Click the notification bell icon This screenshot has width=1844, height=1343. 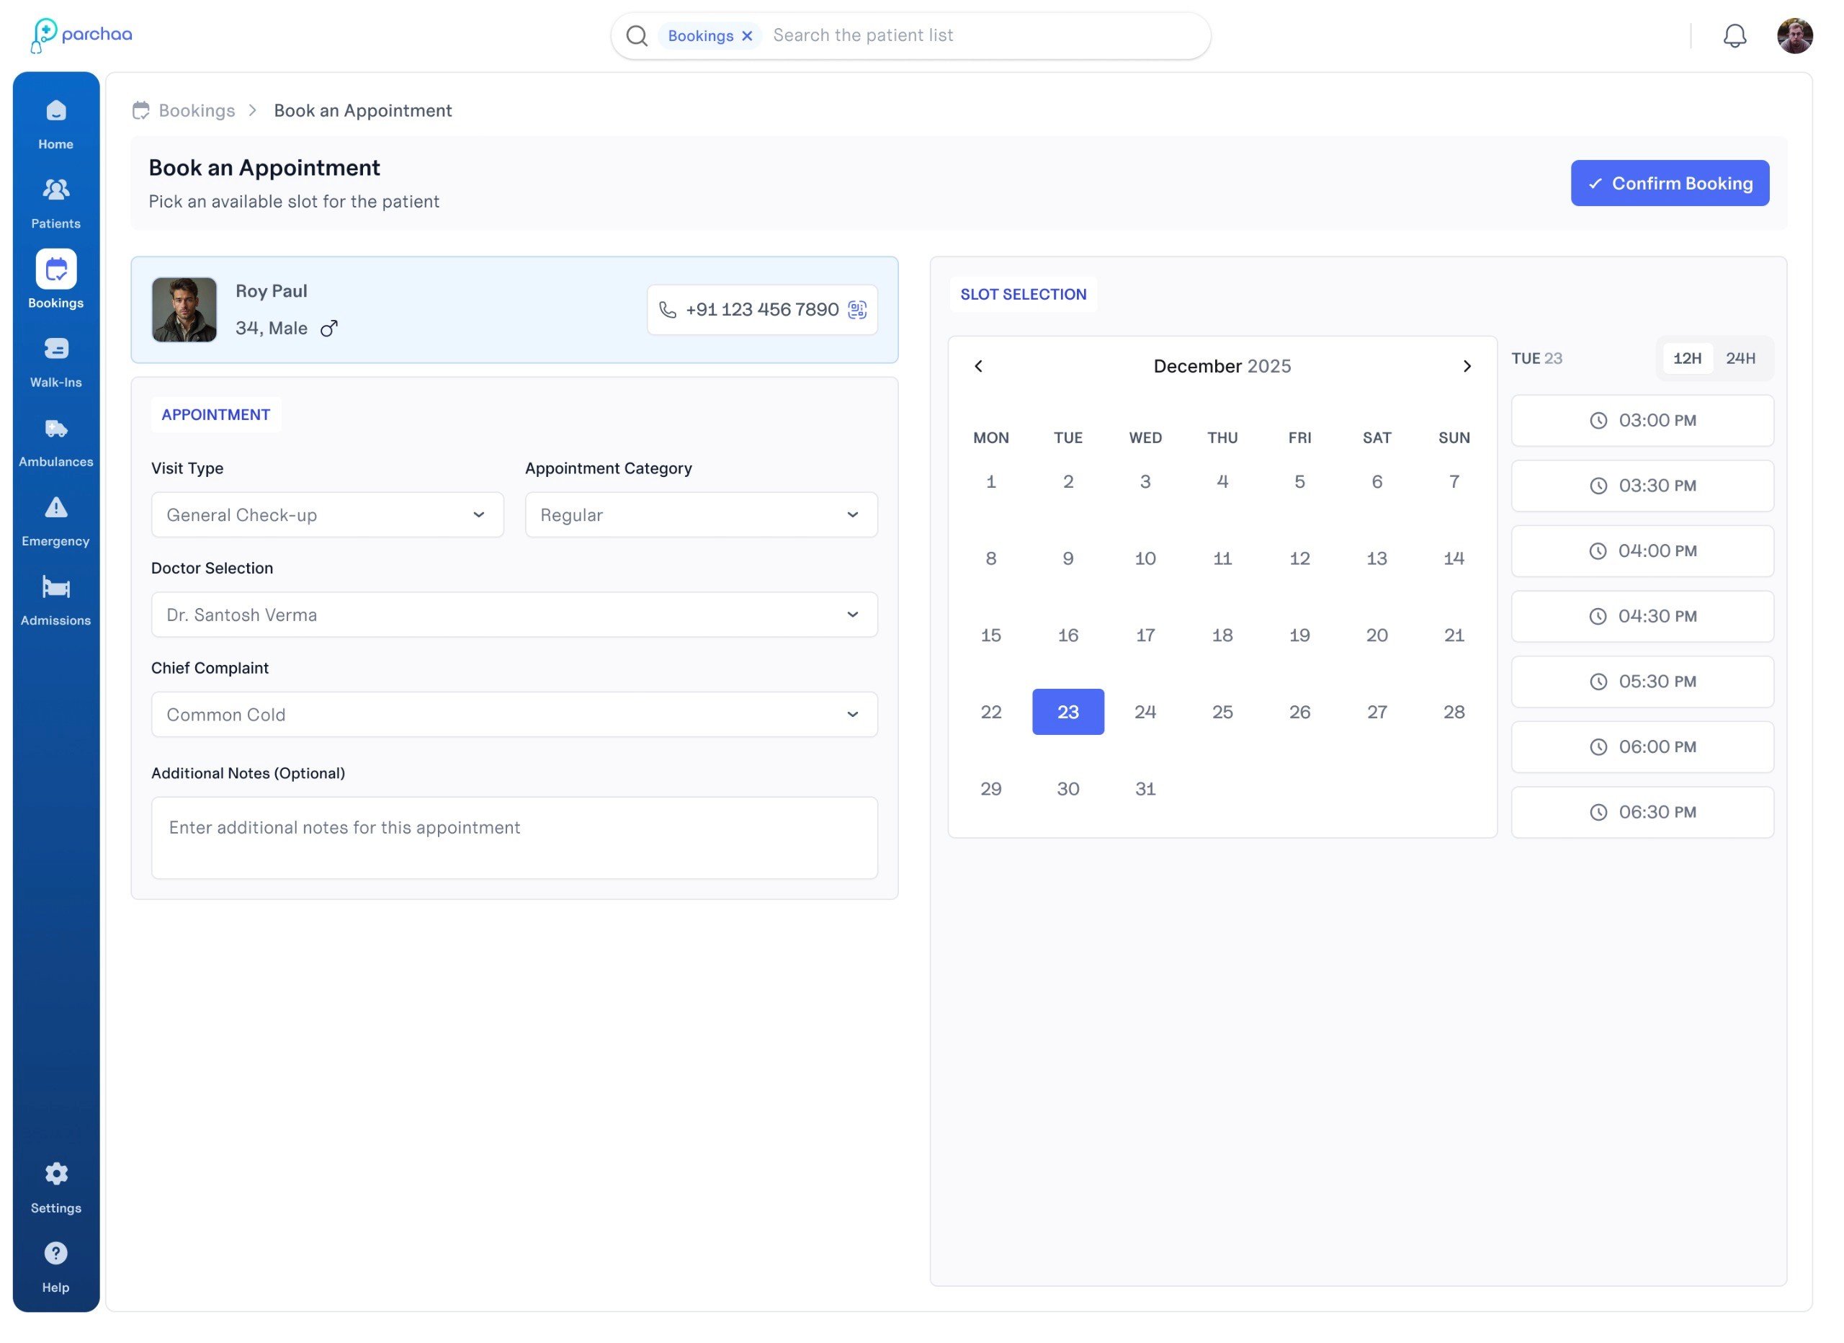coord(1735,36)
